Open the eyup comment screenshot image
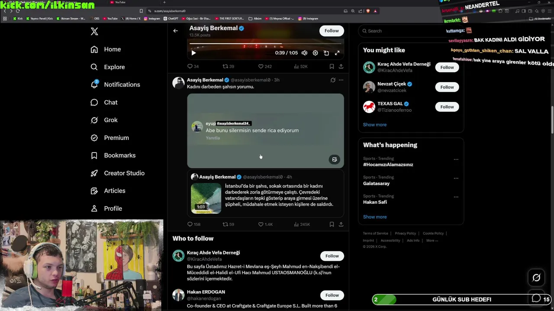 (x=265, y=130)
